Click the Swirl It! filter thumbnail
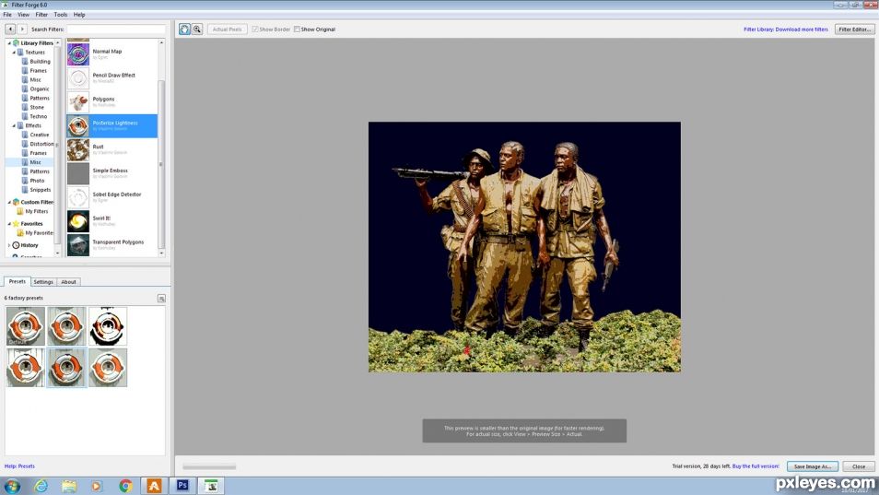The image size is (879, 495). (78, 221)
